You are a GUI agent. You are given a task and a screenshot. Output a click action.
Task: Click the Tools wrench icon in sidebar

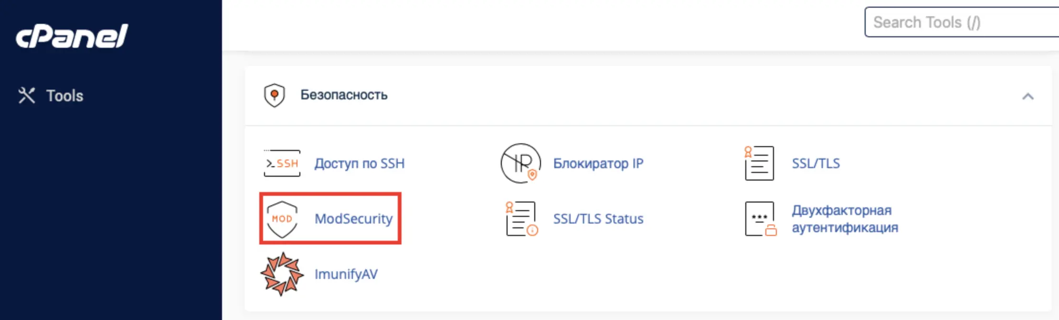(27, 96)
